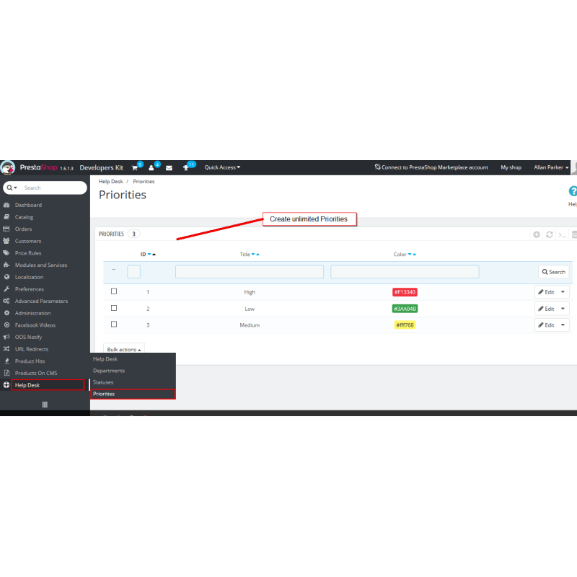Export the list to SQL Manager
The image size is (577, 577).
pos(562,234)
